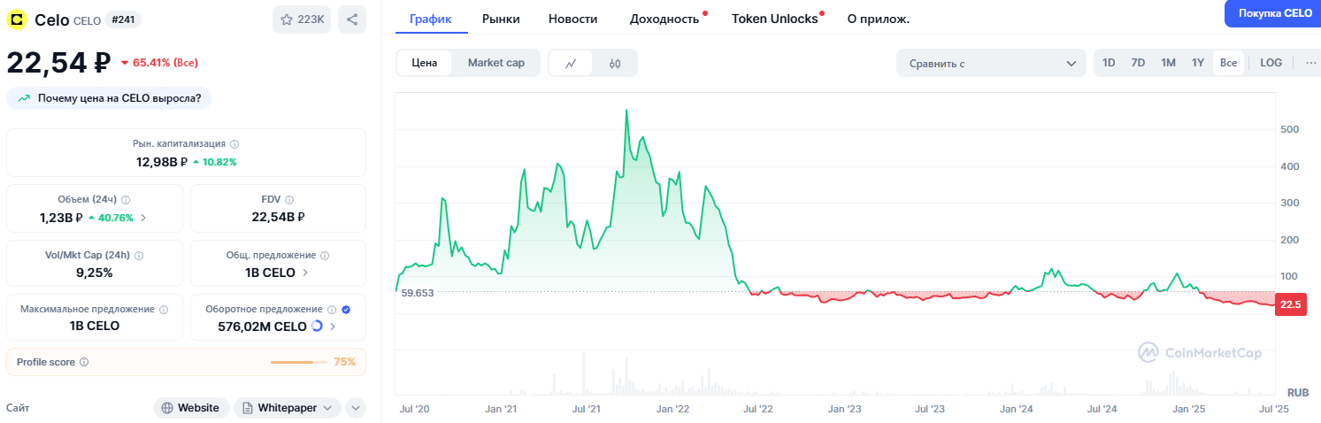Screen dimensions: 1321x423
Task: Open Почему цена на CELO выросла?
Action: point(109,98)
